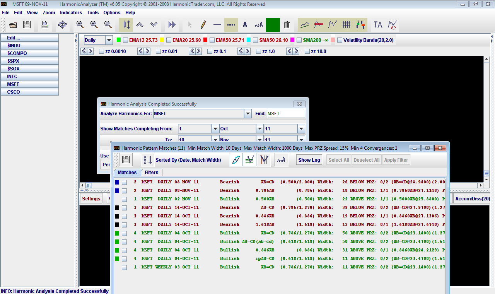This screenshot has width=495, height=294.
Task: Expand the Analyze Harmonics For dropdown
Action: tap(247, 114)
